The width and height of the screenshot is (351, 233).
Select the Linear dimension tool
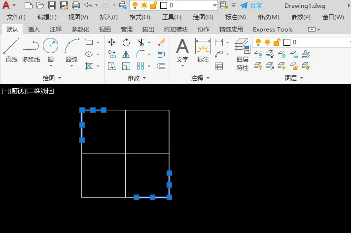(219, 42)
